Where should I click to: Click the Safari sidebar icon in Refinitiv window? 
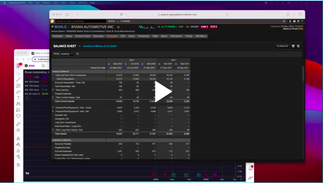(x=67, y=14)
